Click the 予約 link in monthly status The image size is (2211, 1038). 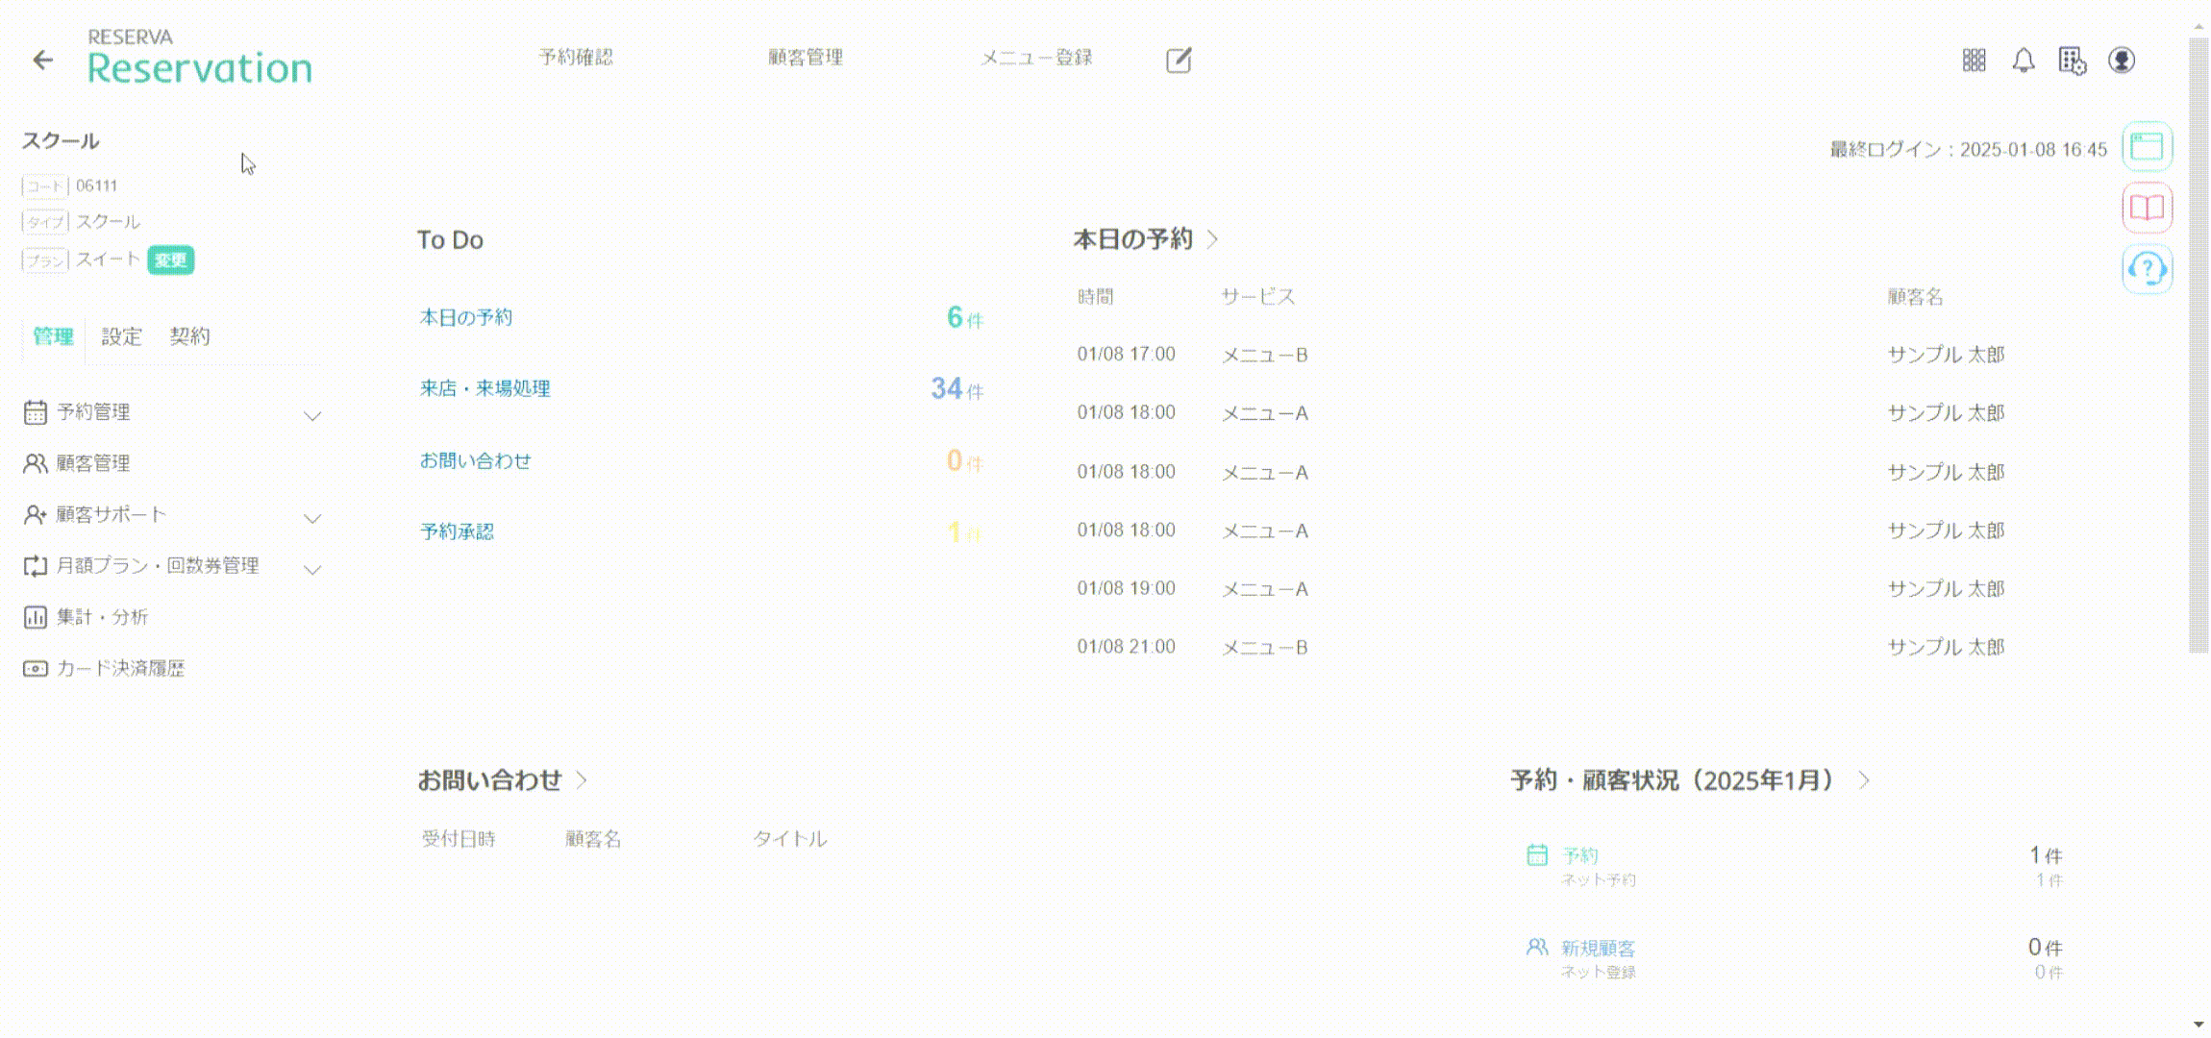pos(1580,854)
